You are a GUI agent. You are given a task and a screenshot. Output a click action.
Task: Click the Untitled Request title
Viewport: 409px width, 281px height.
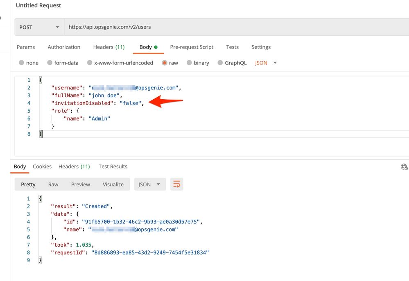coord(38,5)
